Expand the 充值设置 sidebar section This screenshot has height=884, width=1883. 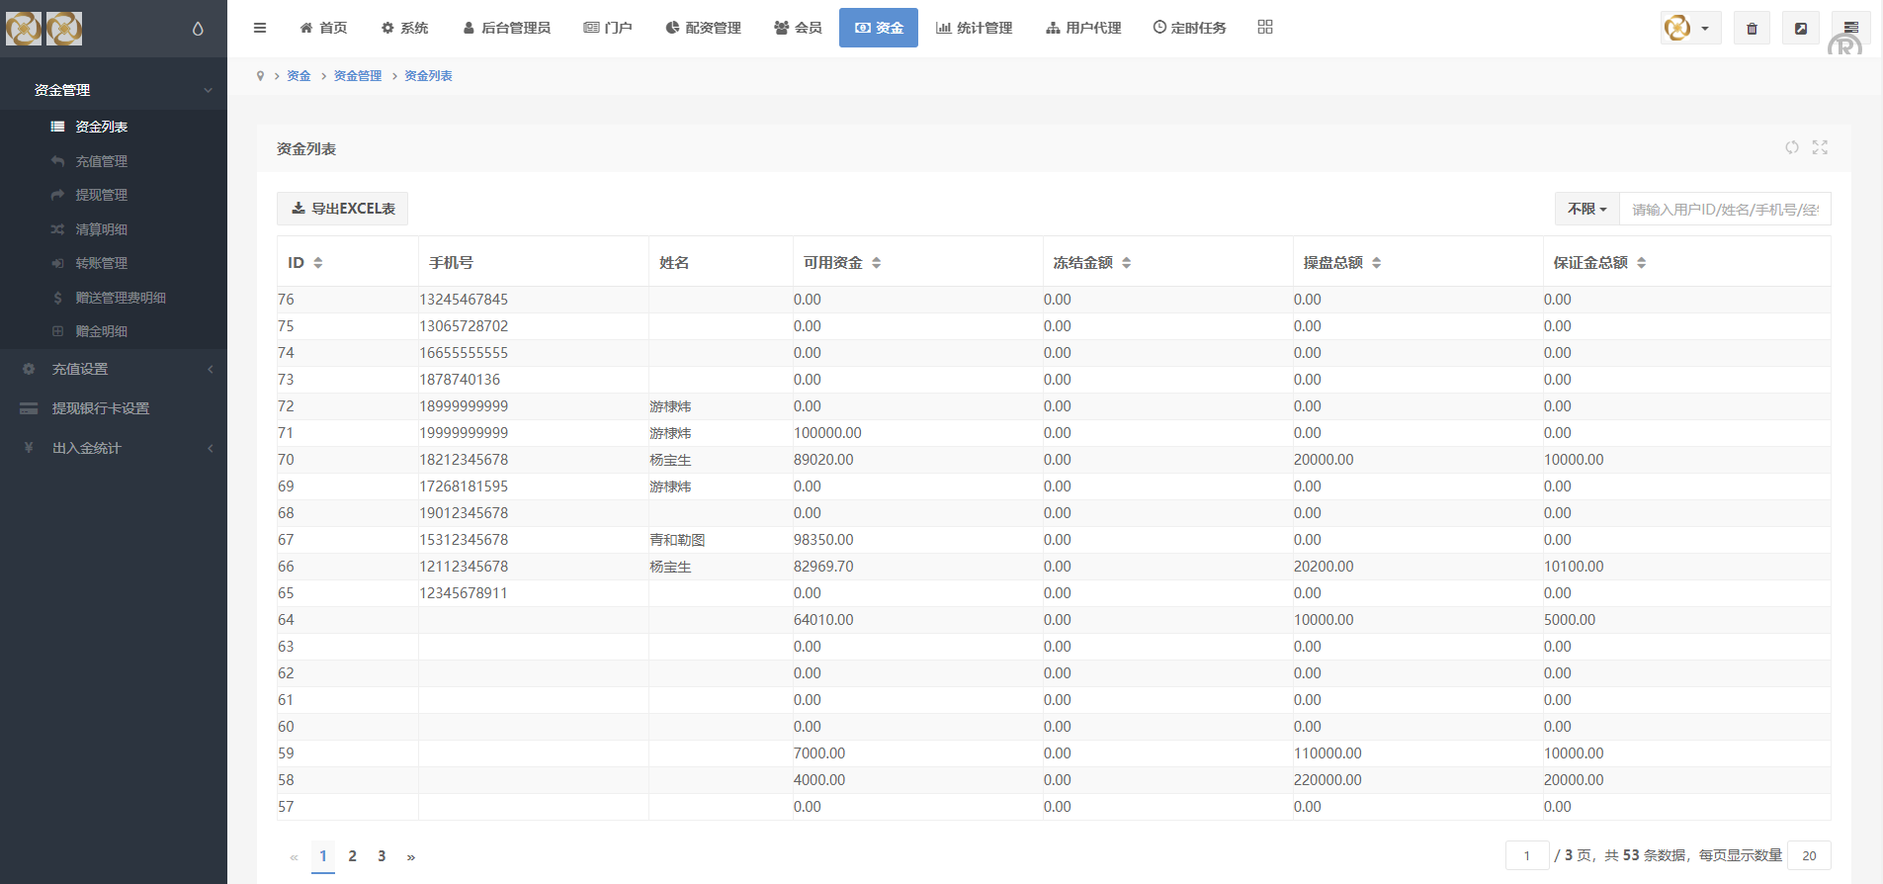[x=114, y=369]
